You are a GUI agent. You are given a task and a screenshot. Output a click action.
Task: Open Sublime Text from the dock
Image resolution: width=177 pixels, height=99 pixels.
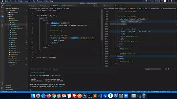(95, 96)
